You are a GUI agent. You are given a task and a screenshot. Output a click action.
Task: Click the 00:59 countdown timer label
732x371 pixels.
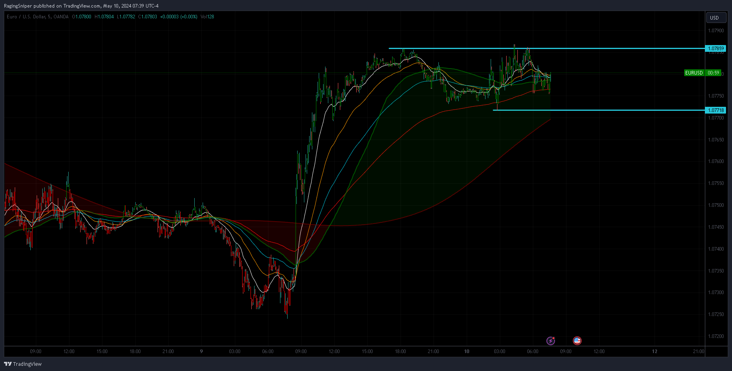[713, 73]
